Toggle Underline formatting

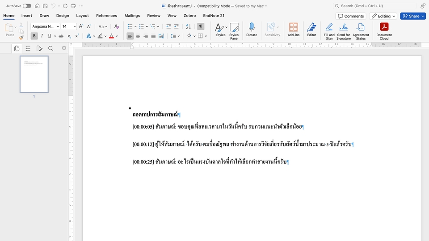tap(50, 36)
